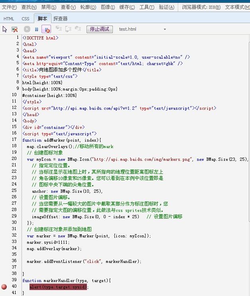This screenshot has height=296, width=250.
Task: Click the 'marker.sysid=1111' line
Action: [x=48, y=242]
